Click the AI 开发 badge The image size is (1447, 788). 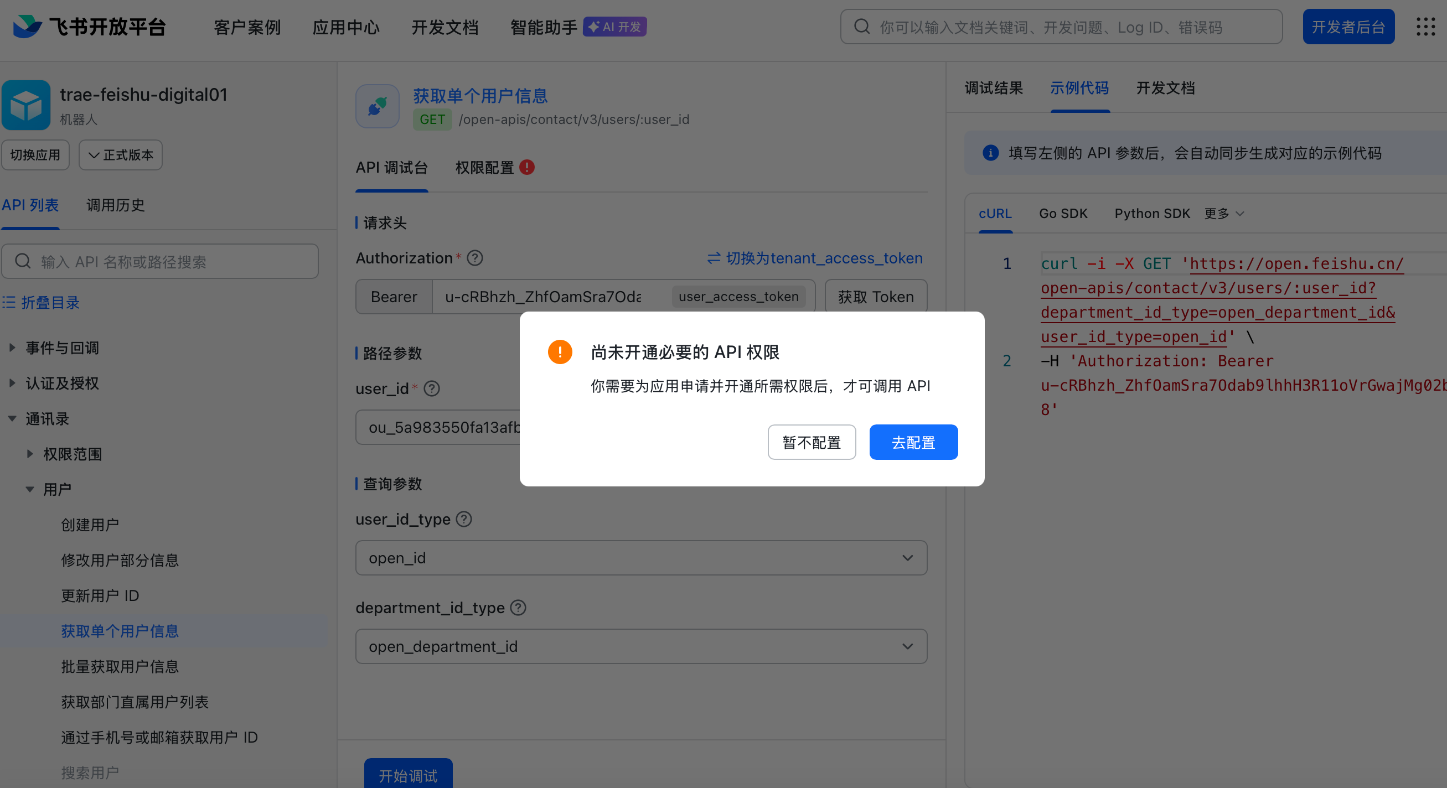[x=614, y=27]
